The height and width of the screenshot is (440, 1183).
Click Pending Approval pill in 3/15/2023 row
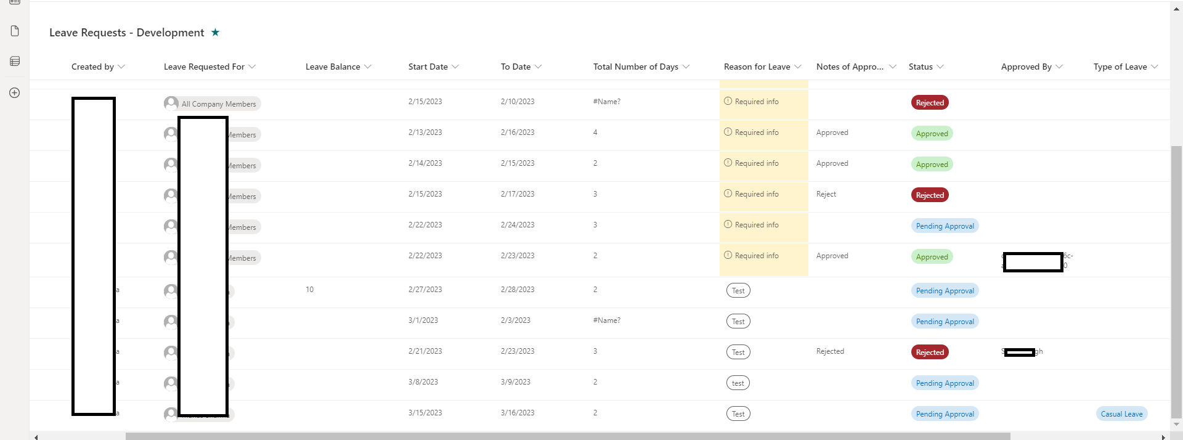[x=945, y=414]
